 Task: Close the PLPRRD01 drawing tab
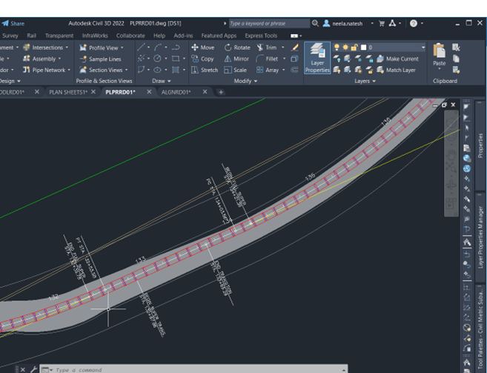pyautogui.click(x=149, y=92)
